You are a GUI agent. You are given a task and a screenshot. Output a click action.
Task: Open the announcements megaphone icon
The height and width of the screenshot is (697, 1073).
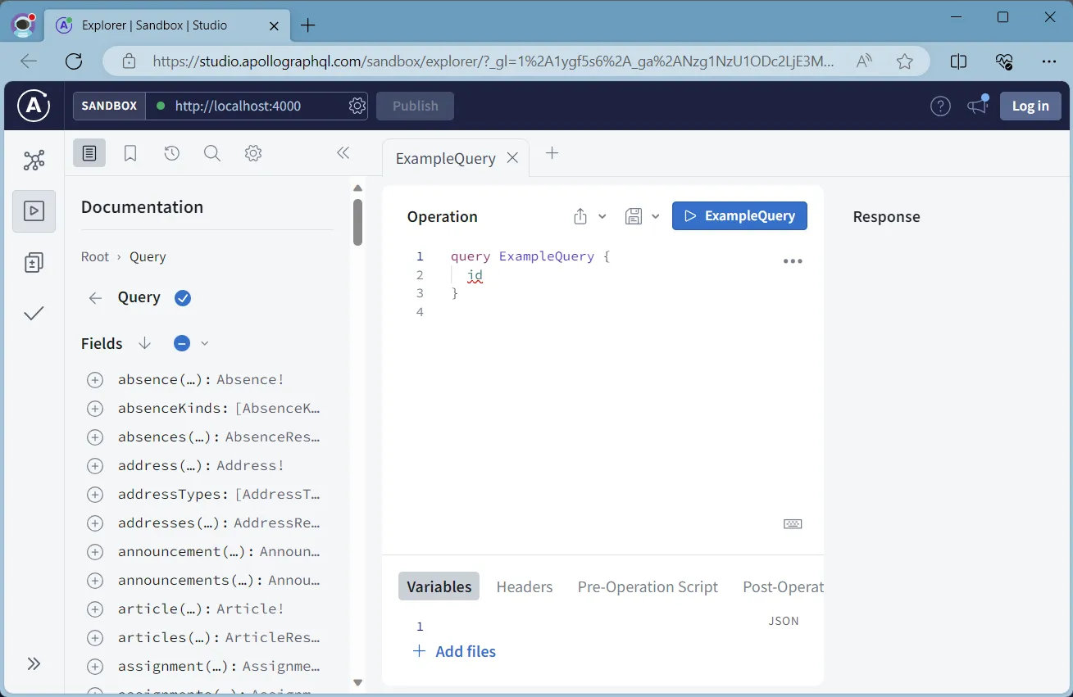[977, 105]
